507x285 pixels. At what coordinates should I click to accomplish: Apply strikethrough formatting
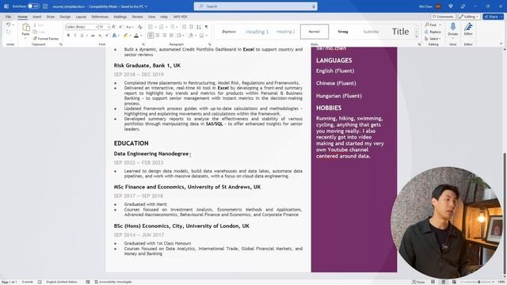click(x=93, y=35)
